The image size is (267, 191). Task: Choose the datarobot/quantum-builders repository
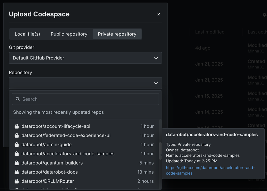[52, 163]
